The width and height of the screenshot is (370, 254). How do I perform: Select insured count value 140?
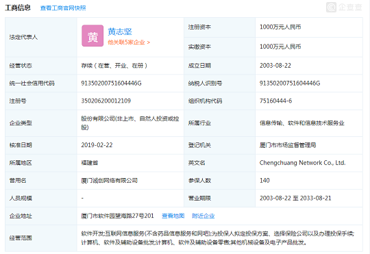264,181
